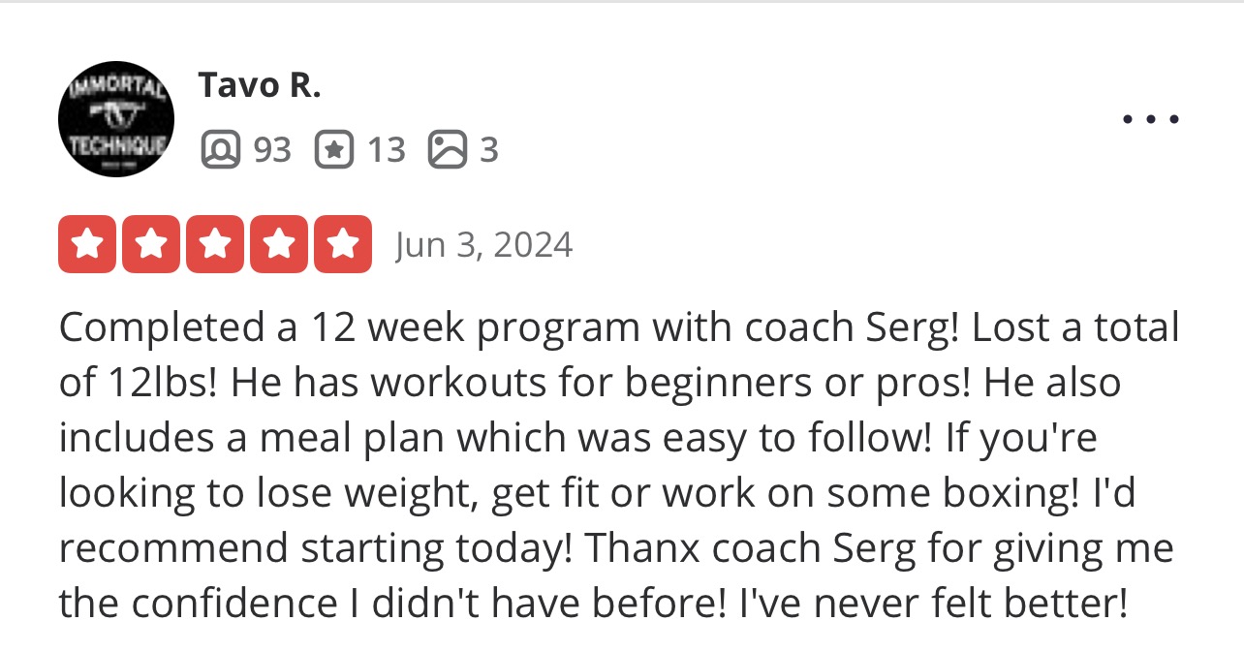This screenshot has height=652, width=1244.
Task: Select the third red rating star
Action: point(215,244)
